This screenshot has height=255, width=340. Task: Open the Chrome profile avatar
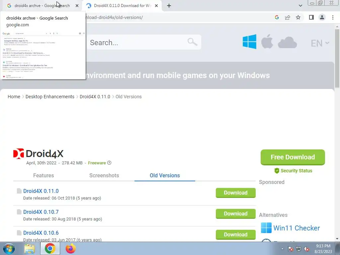[322, 17]
